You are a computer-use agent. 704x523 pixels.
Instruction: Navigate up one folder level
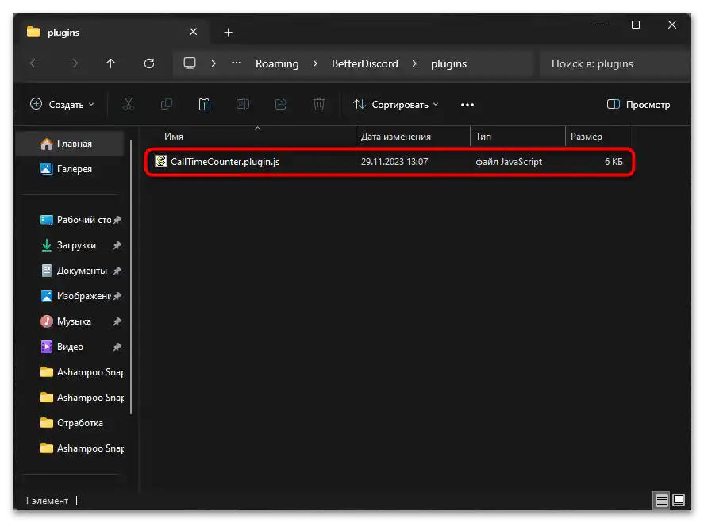click(x=111, y=63)
